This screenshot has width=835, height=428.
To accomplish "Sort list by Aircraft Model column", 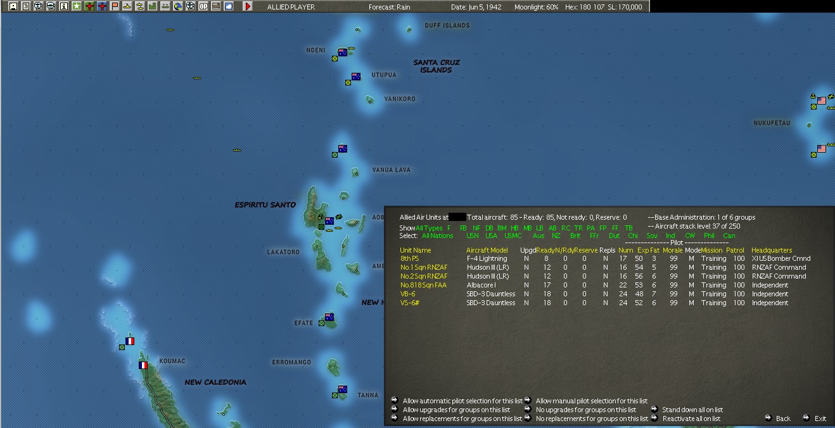I will tap(487, 250).
